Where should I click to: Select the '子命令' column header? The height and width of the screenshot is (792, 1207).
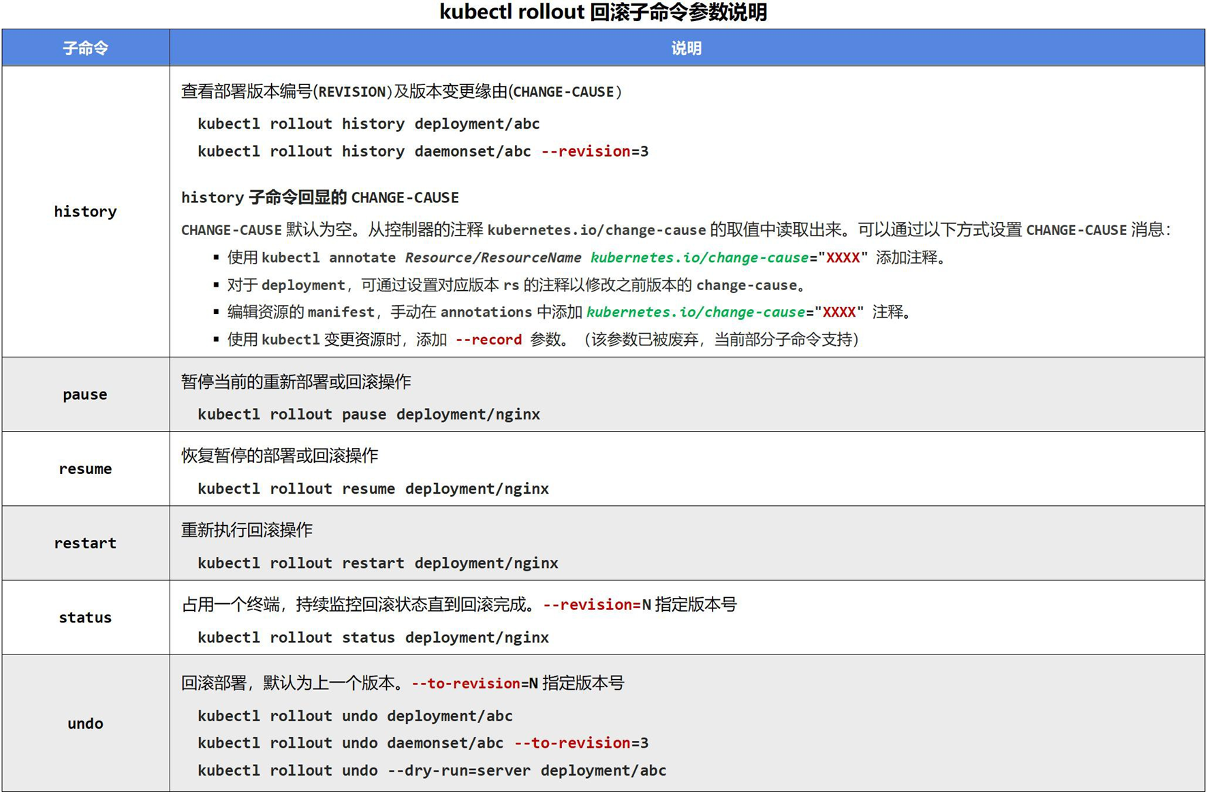point(86,48)
